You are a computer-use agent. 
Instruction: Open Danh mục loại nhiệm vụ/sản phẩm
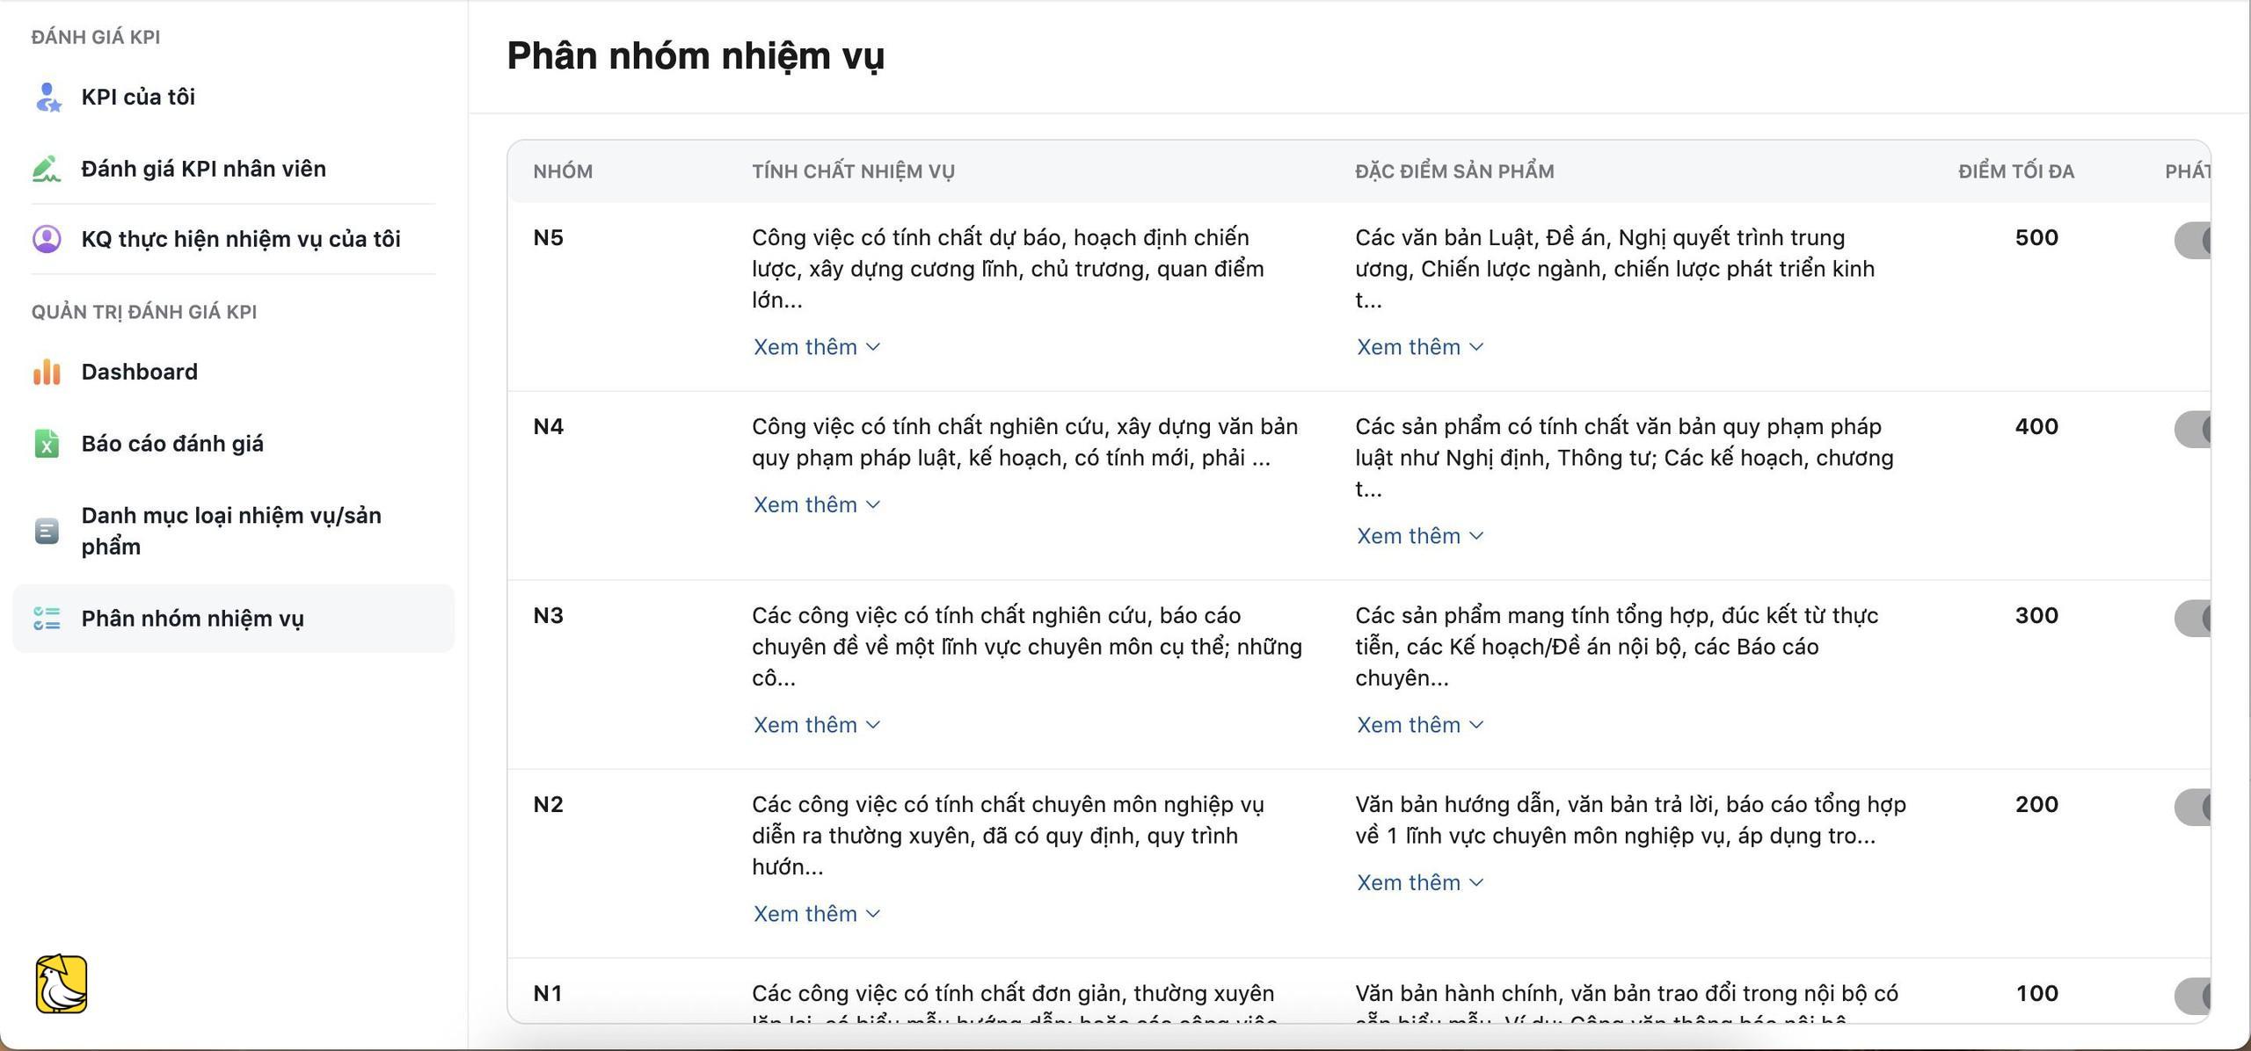click(233, 531)
